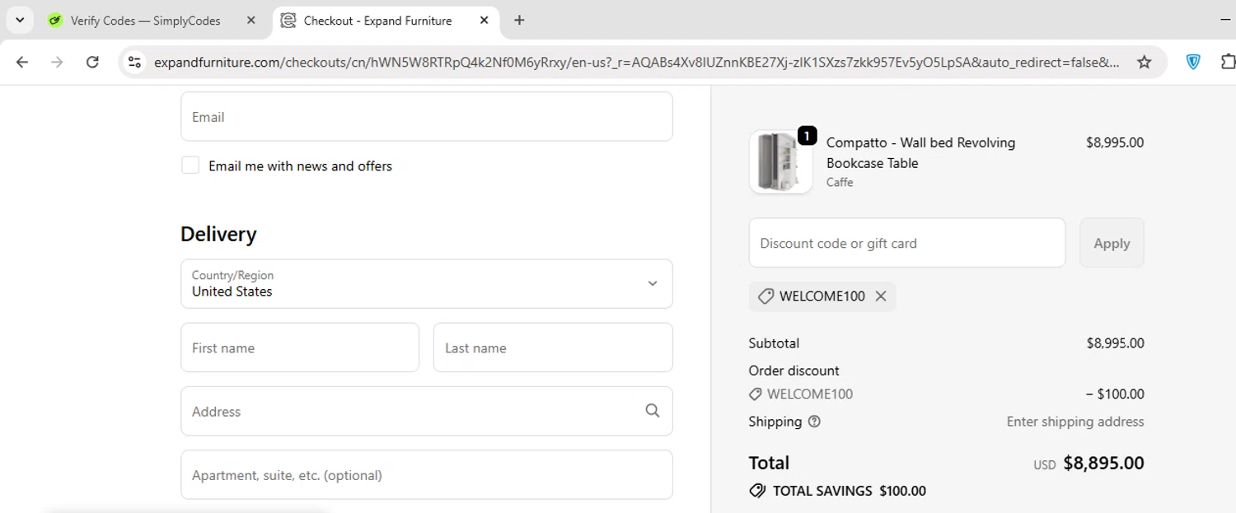The width and height of the screenshot is (1236, 513).
Task: Go back to previous page
Action: click(22, 62)
